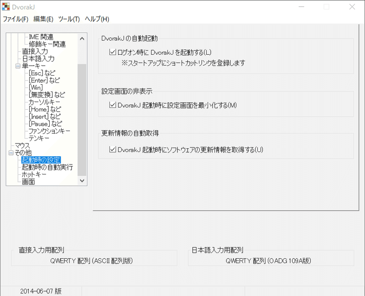This screenshot has width=365, height=296.
Task: Select [無変換] など in the tree
Action: (x=47, y=95)
